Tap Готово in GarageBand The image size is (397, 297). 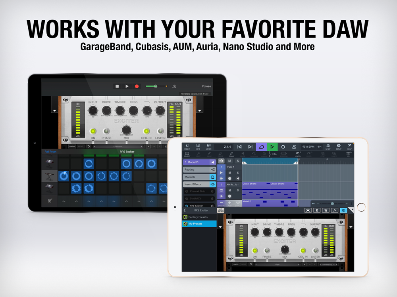[x=206, y=86]
